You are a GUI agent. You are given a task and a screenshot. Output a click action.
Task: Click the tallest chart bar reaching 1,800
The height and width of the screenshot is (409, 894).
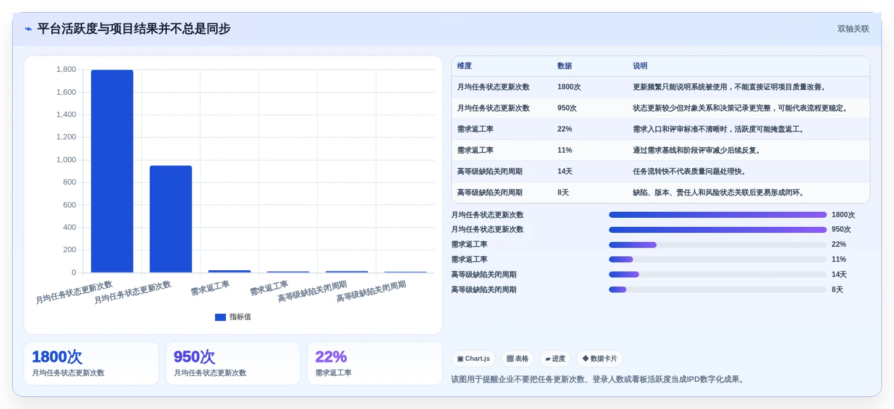(112, 171)
